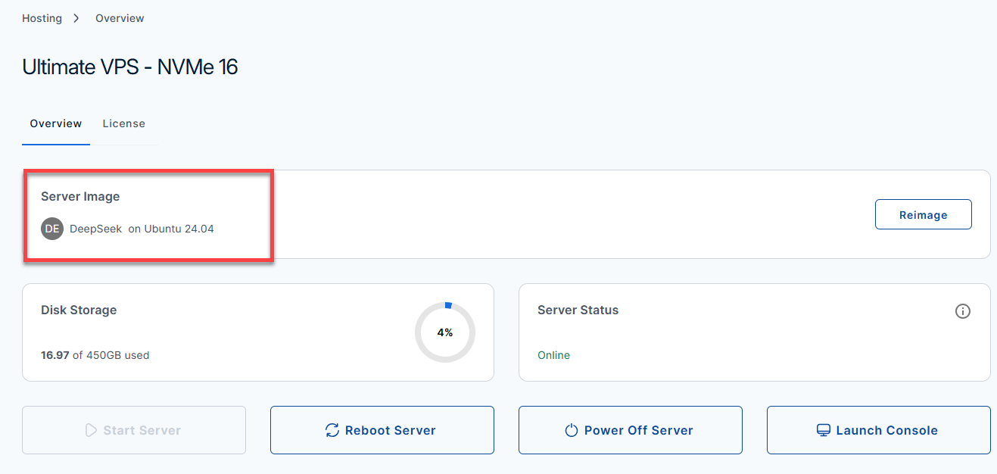This screenshot has height=474, width=997.
Task: Click the reboot arrows icon
Action: pyautogui.click(x=332, y=430)
